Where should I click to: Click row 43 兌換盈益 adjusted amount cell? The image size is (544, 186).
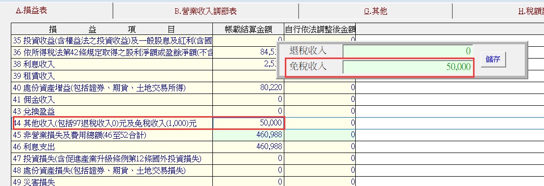[320, 112]
